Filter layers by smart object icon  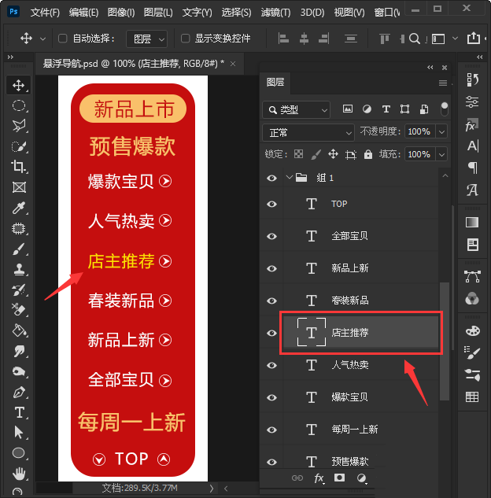coord(424,109)
